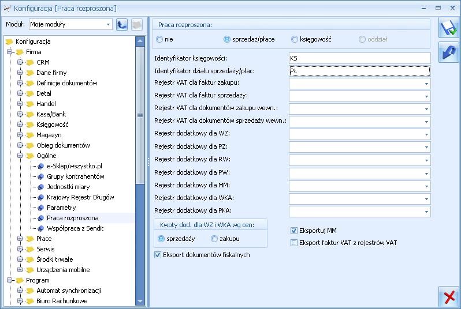Screen dimensions: 461x309
Task: Select Parametry in the tree
Action: 57,208
